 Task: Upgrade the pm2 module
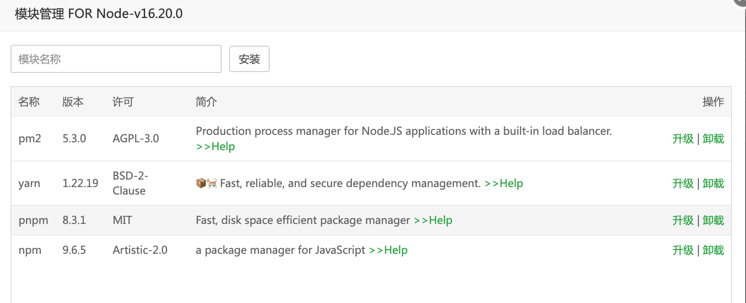tap(683, 139)
